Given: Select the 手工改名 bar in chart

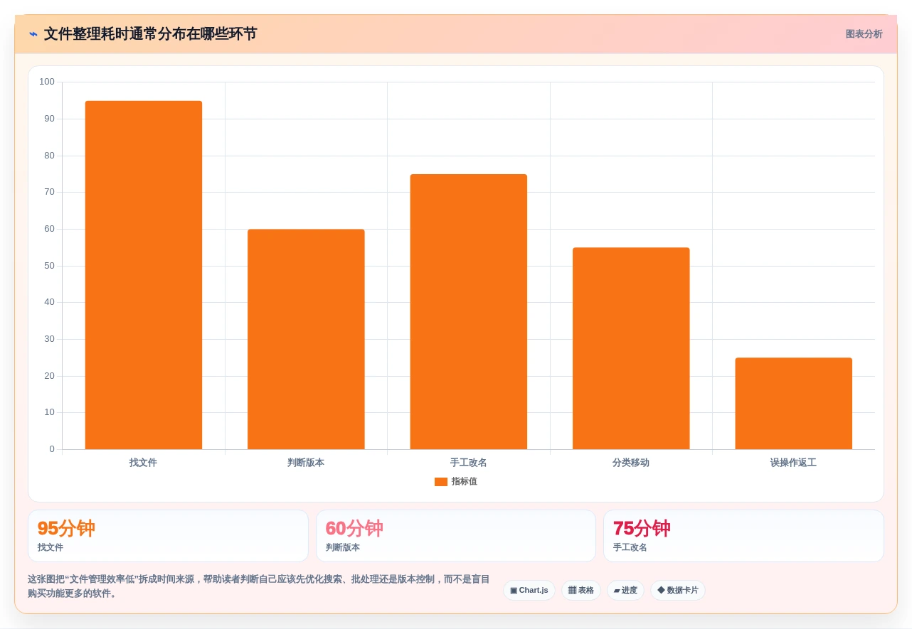Looking at the screenshot, I should coord(469,311).
